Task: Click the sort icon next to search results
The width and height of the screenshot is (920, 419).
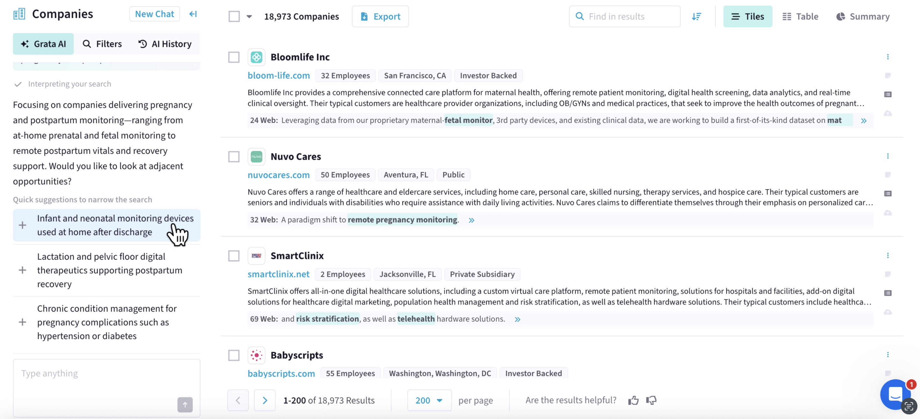Action: 697,16
